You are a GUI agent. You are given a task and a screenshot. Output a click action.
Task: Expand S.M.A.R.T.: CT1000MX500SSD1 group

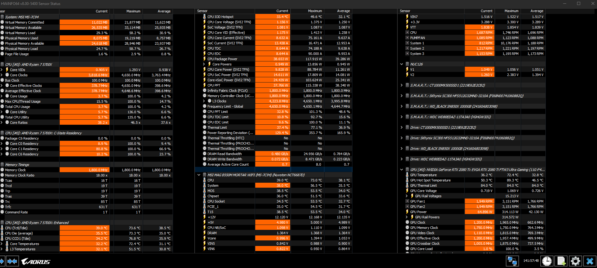tap(401, 85)
